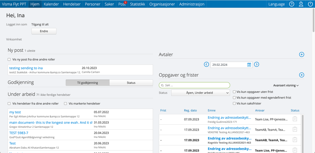Click the task list scrollbar
The height and width of the screenshot is (153, 315).
pos(302,134)
